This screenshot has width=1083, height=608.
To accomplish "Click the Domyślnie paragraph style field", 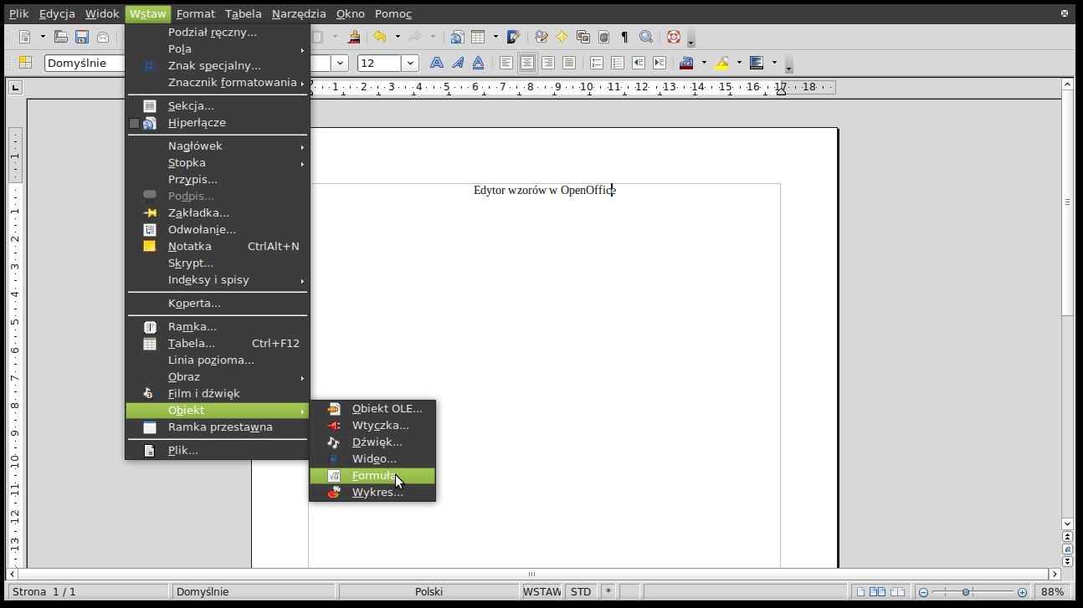I will tap(84, 63).
